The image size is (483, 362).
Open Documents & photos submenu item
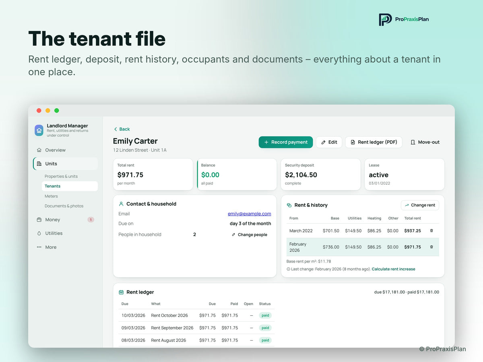[64, 206]
